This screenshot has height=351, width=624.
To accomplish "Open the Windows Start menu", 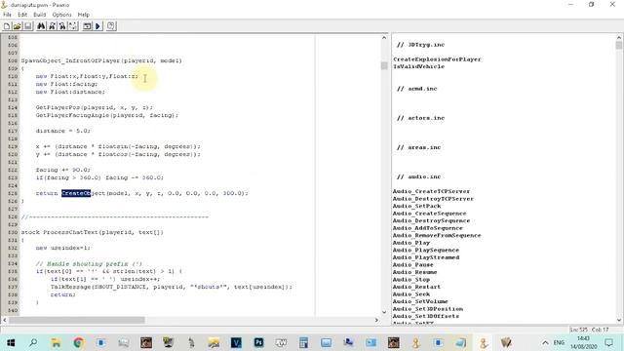I will coord(11,342).
